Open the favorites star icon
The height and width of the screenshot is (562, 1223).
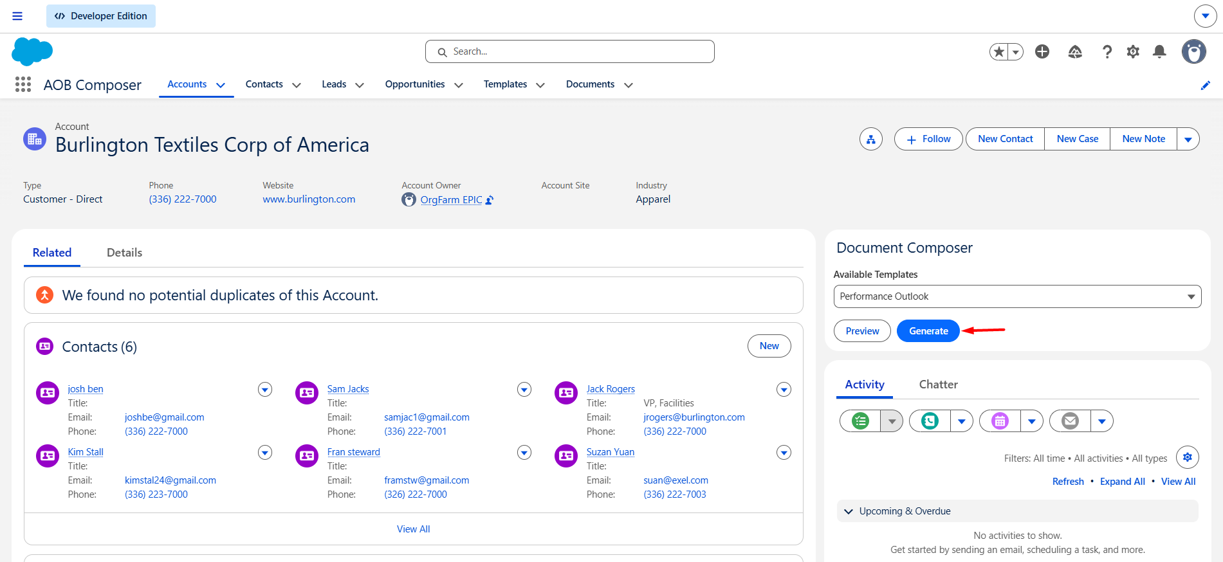(x=998, y=51)
